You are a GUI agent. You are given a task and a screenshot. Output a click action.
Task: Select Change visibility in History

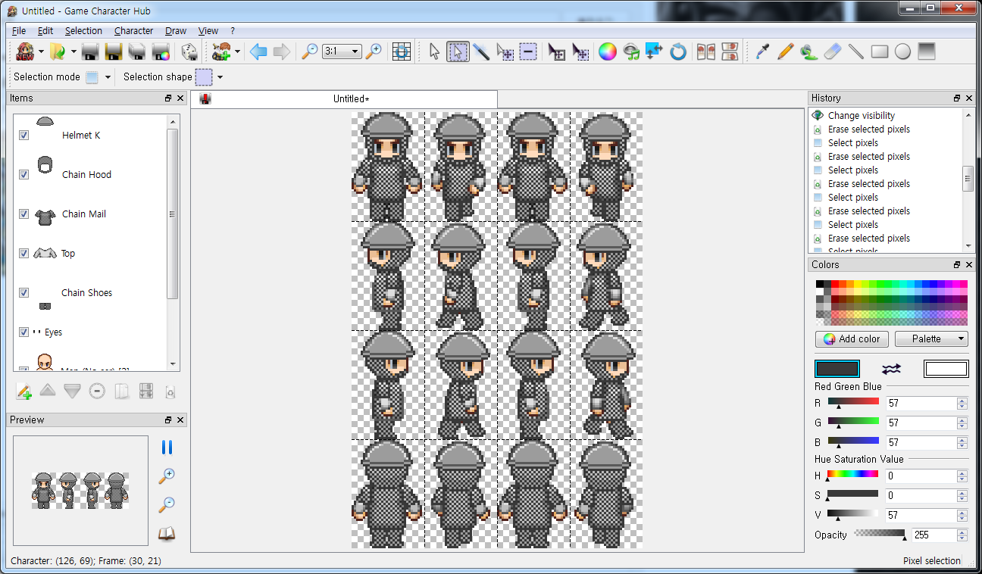click(861, 116)
